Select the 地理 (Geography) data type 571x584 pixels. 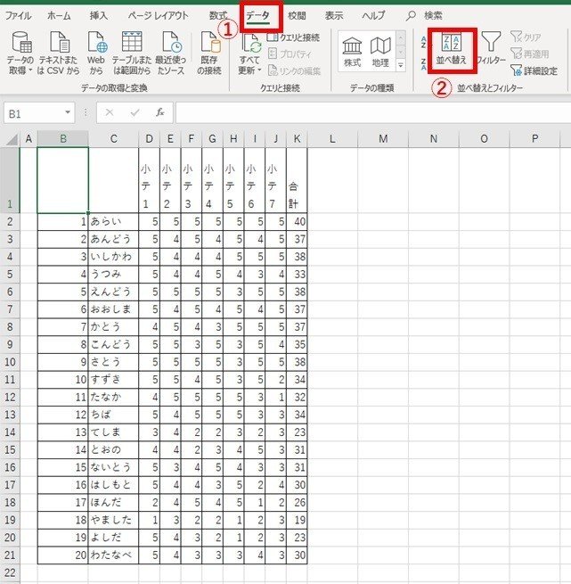tap(380, 52)
